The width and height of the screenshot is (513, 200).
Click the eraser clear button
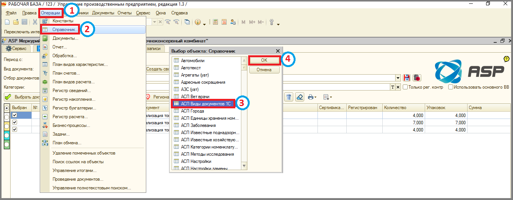coord(299,97)
